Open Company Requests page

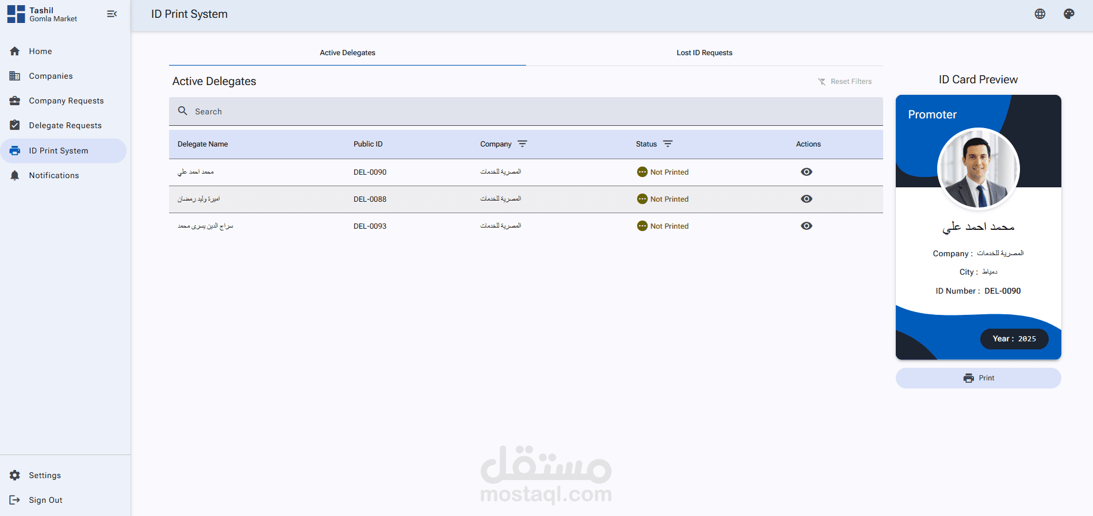tap(63, 101)
